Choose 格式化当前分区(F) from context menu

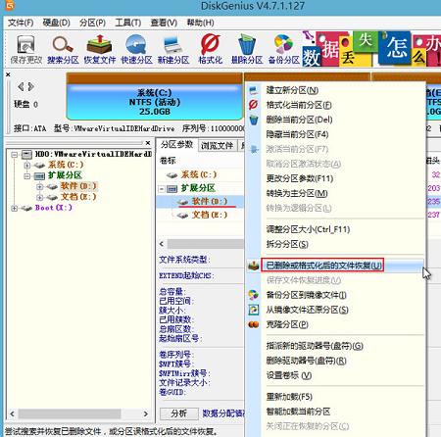coord(336,105)
